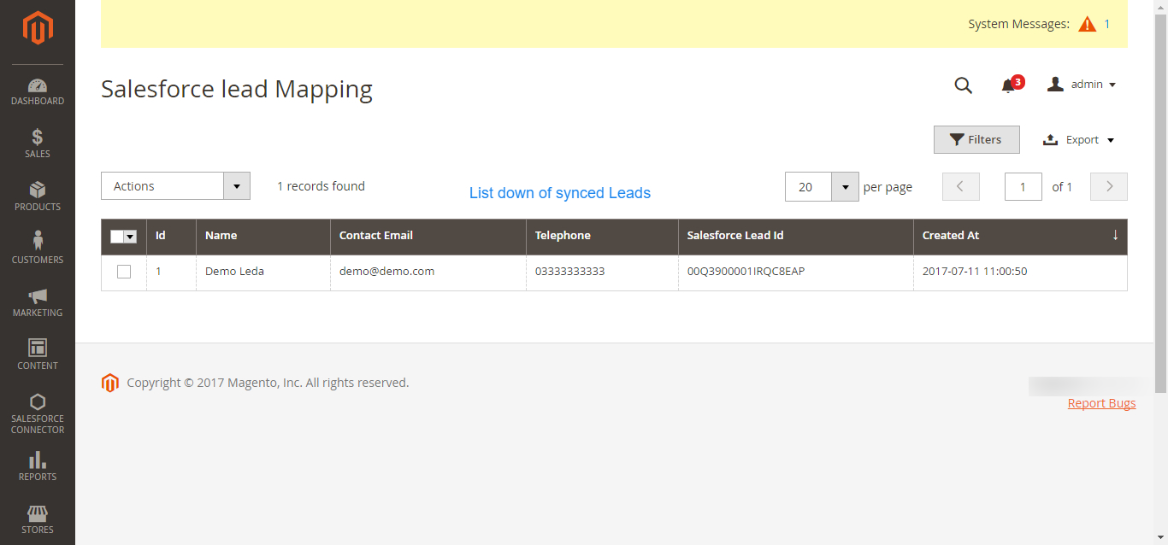Open the Dashboard from the sidebar
This screenshot has width=1168, height=545.
(38, 91)
